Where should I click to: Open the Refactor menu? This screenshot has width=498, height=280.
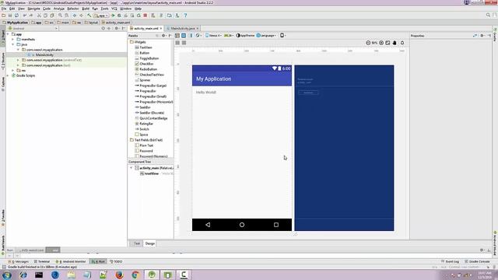click(73, 9)
